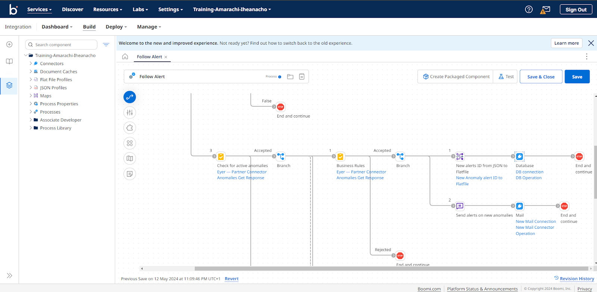The height and width of the screenshot is (292, 597).
Task: Switch to the Build tab
Action: pos(89,27)
